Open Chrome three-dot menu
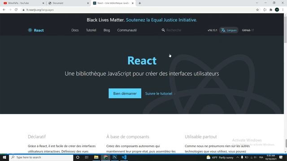Viewport: 287px width, 161px height. coord(283,10)
